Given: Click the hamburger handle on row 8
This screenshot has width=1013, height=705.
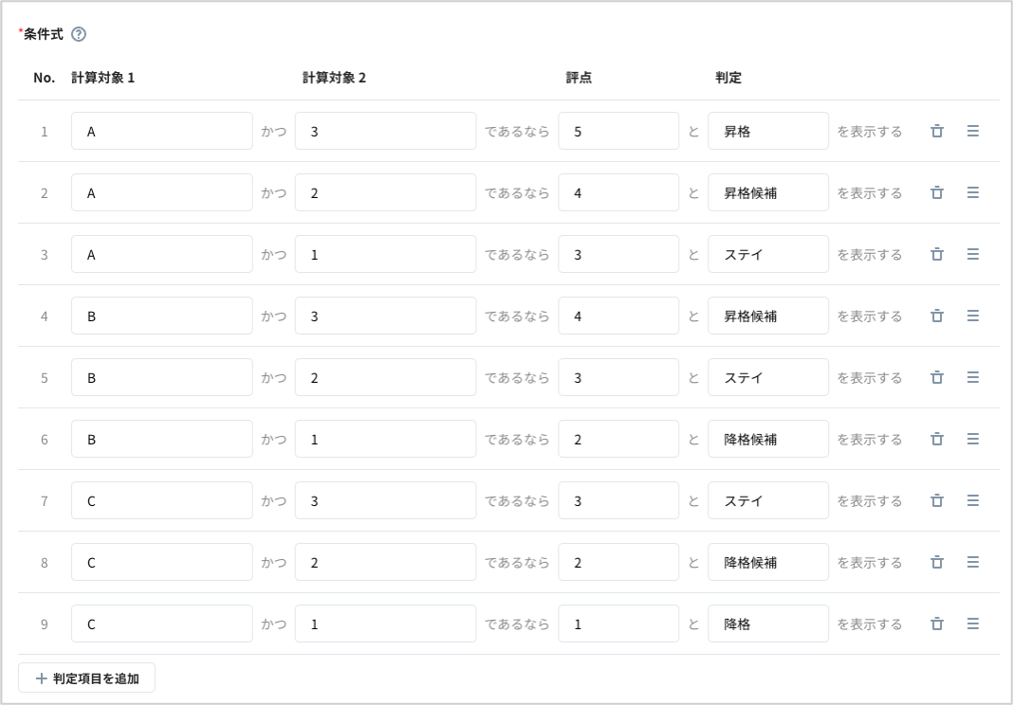Looking at the screenshot, I should click(x=972, y=562).
